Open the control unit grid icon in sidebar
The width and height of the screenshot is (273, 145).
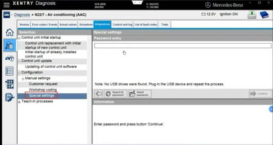[x=10, y=84]
